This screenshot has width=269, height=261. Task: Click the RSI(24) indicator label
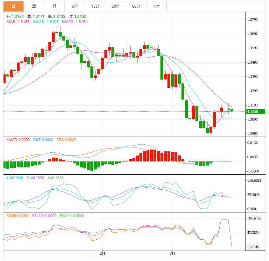[x=72, y=216]
